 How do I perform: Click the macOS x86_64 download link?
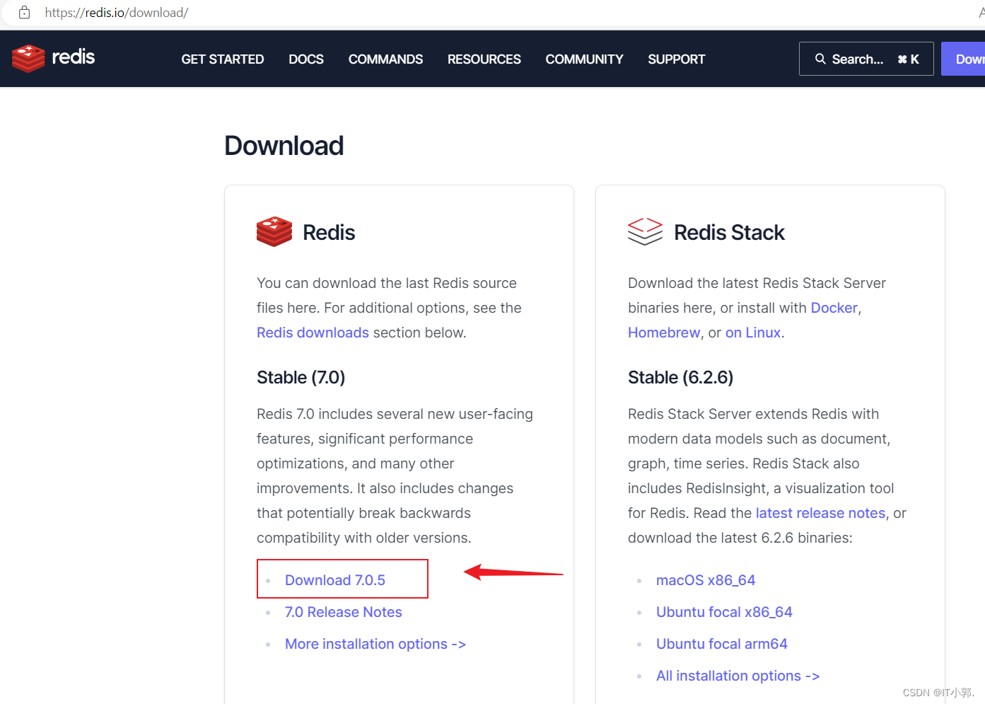tap(705, 580)
